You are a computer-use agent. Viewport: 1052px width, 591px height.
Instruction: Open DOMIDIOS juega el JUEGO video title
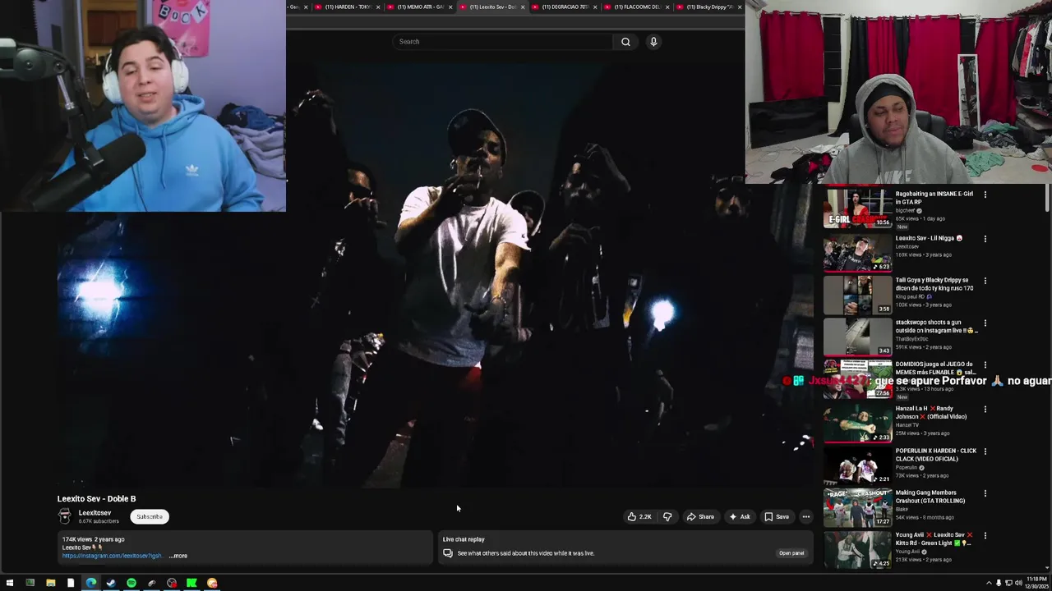[934, 368]
